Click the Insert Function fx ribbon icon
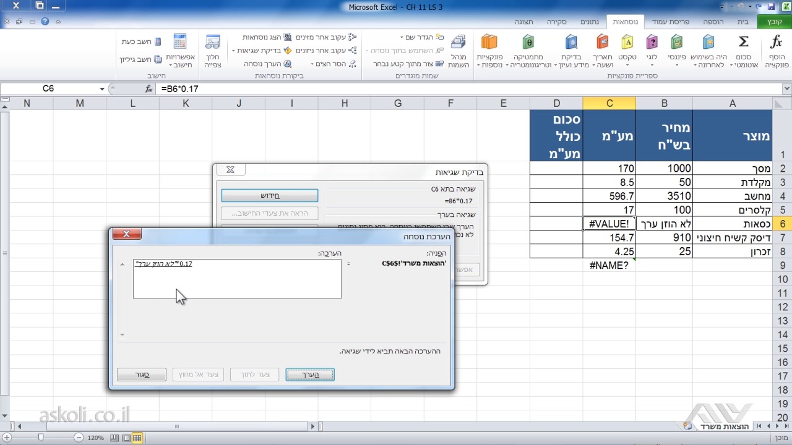The image size is (792, 445). pyautogui.click(x=776, y=43)
